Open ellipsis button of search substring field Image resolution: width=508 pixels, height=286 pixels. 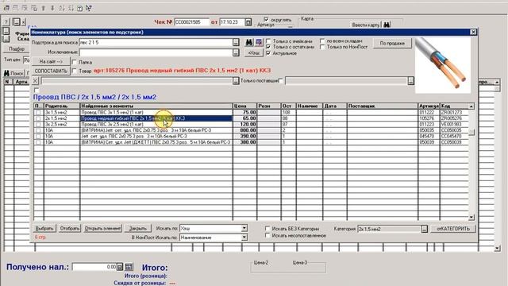tap(236, 42)
